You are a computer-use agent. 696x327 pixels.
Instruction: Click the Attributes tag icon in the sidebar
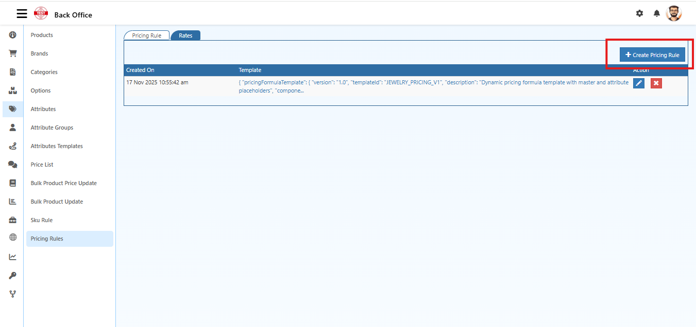[12, 108]
